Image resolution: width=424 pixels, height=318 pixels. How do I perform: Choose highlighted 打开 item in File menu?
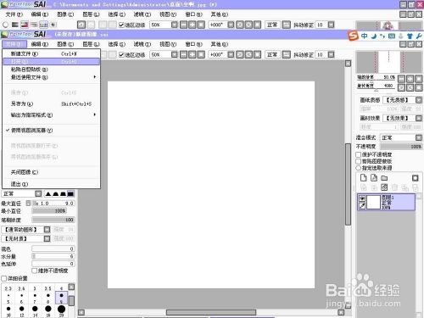(51, 61)
